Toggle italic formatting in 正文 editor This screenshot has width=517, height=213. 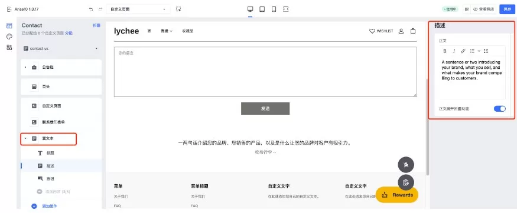454,51
